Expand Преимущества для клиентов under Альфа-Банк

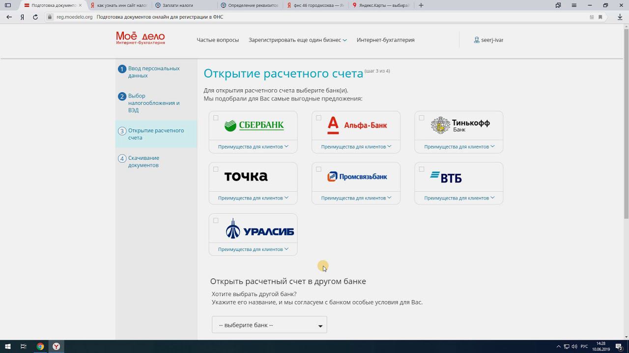[356, 147]
